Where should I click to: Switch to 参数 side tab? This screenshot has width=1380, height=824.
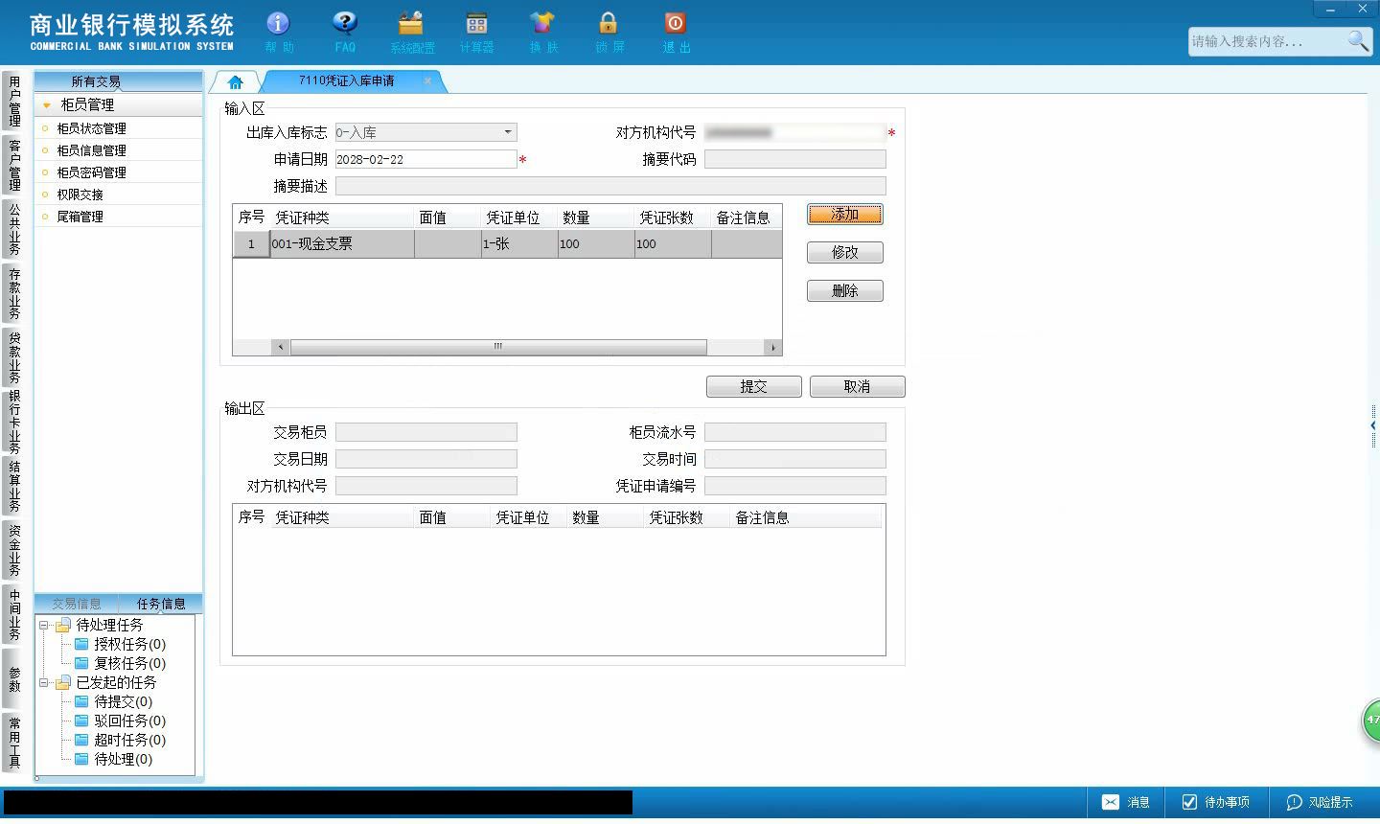click(x=14, y=678)
